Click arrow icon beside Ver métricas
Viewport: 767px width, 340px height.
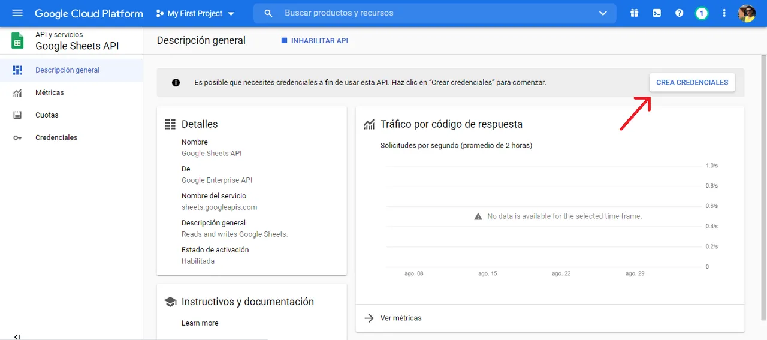click(x=369, y=318)
